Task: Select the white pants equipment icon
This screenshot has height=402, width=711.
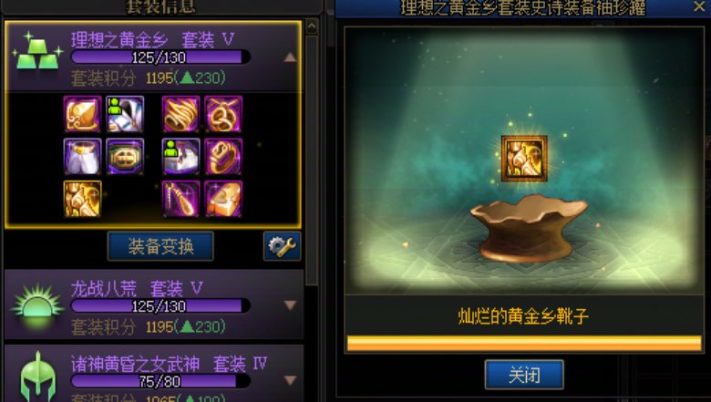Action: pos(83,157)
